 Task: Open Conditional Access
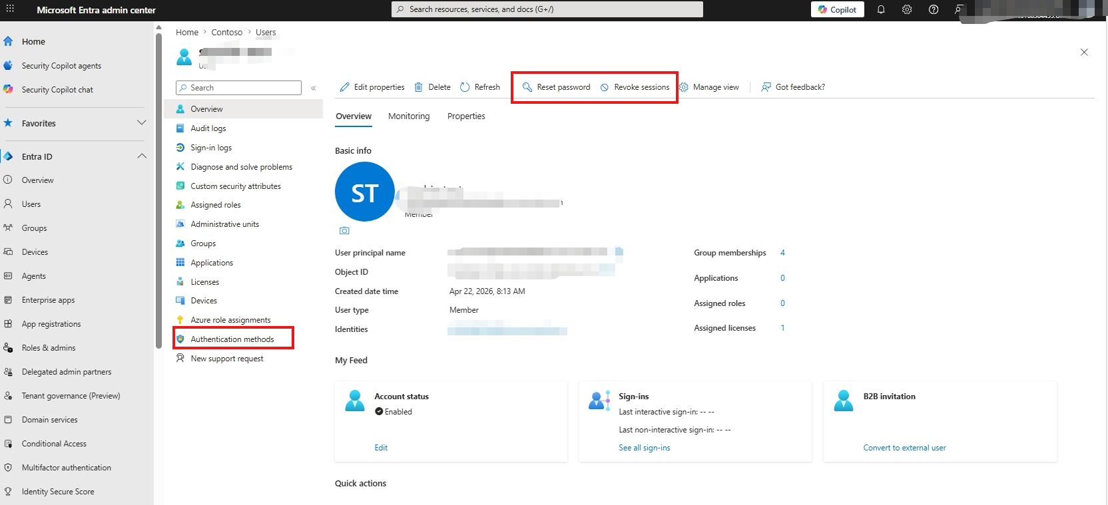click(x=54, y=444)
